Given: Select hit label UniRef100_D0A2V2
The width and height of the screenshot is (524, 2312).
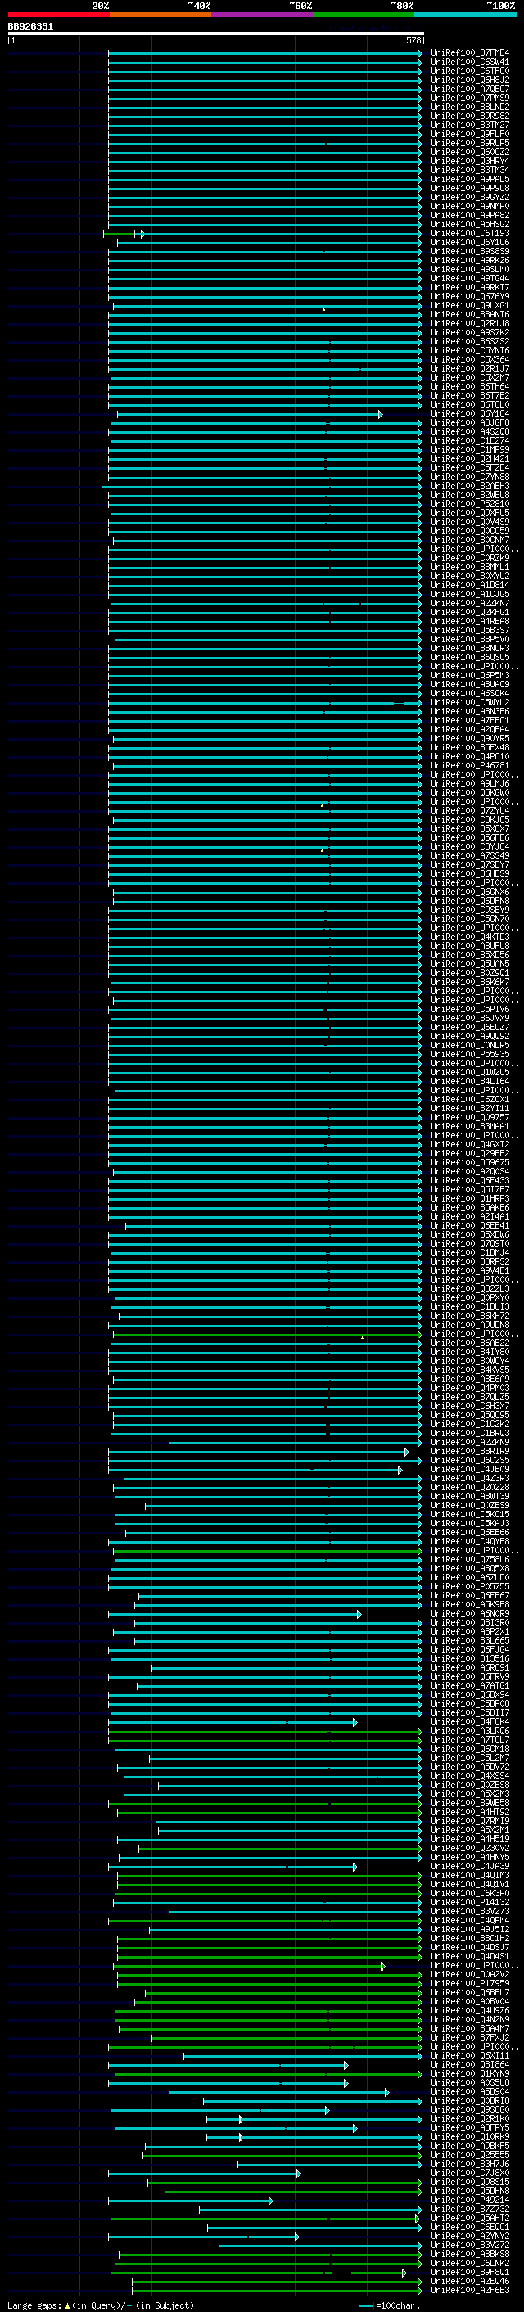Looking at the screenshot, I should coord(469,1976).
